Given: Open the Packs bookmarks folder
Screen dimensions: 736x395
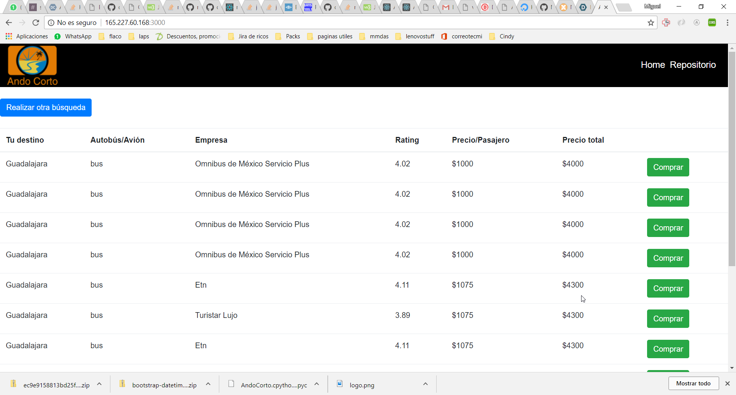Looking at the screenshot, I should [288, 36].
